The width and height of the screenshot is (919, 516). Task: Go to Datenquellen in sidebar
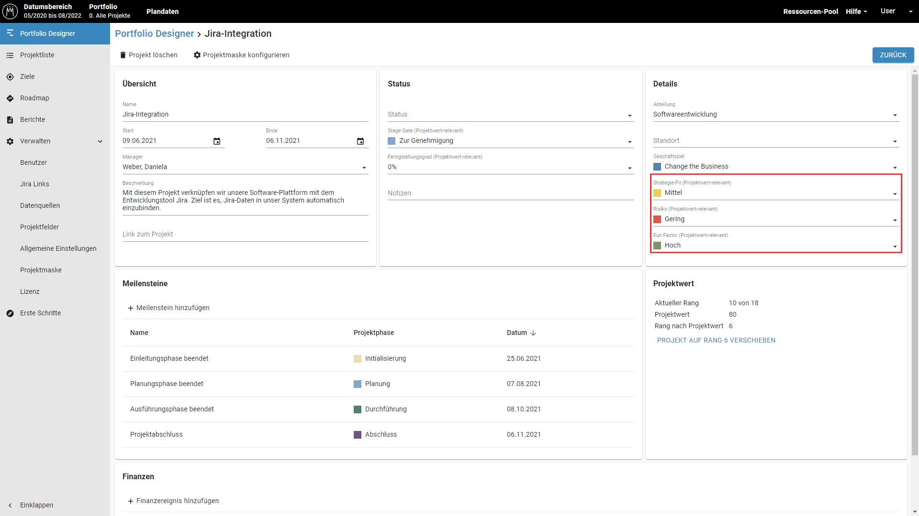[40, 205]
